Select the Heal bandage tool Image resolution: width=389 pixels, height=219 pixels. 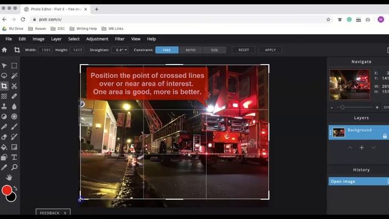point(14,96)
